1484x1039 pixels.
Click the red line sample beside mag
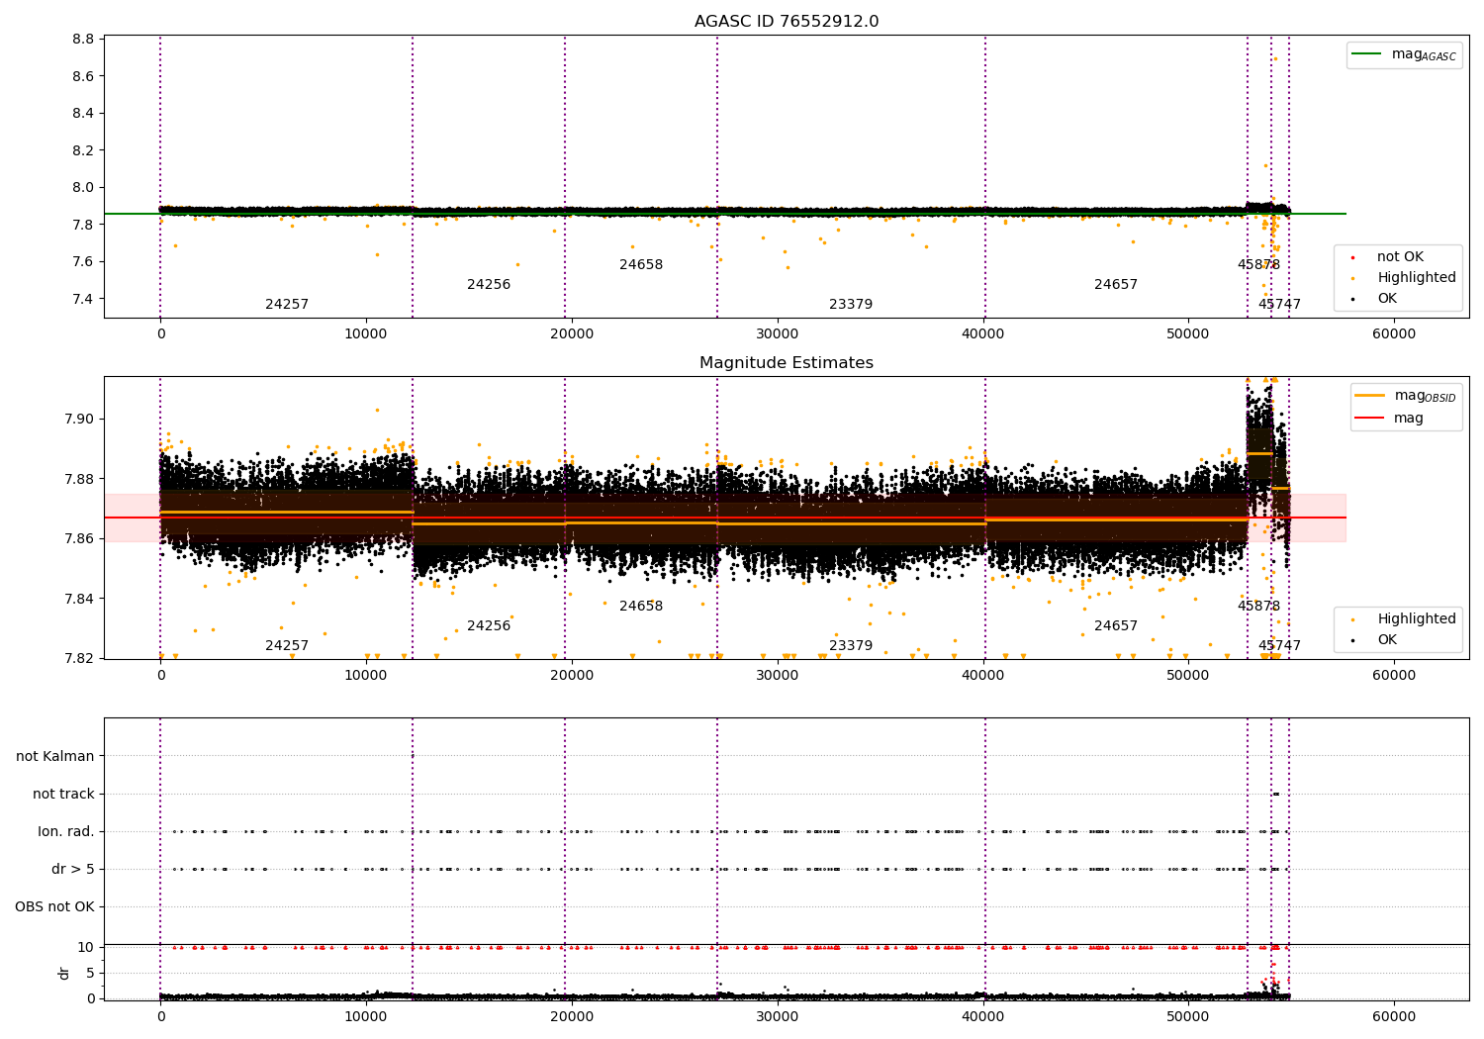(x=1370, y=419)
